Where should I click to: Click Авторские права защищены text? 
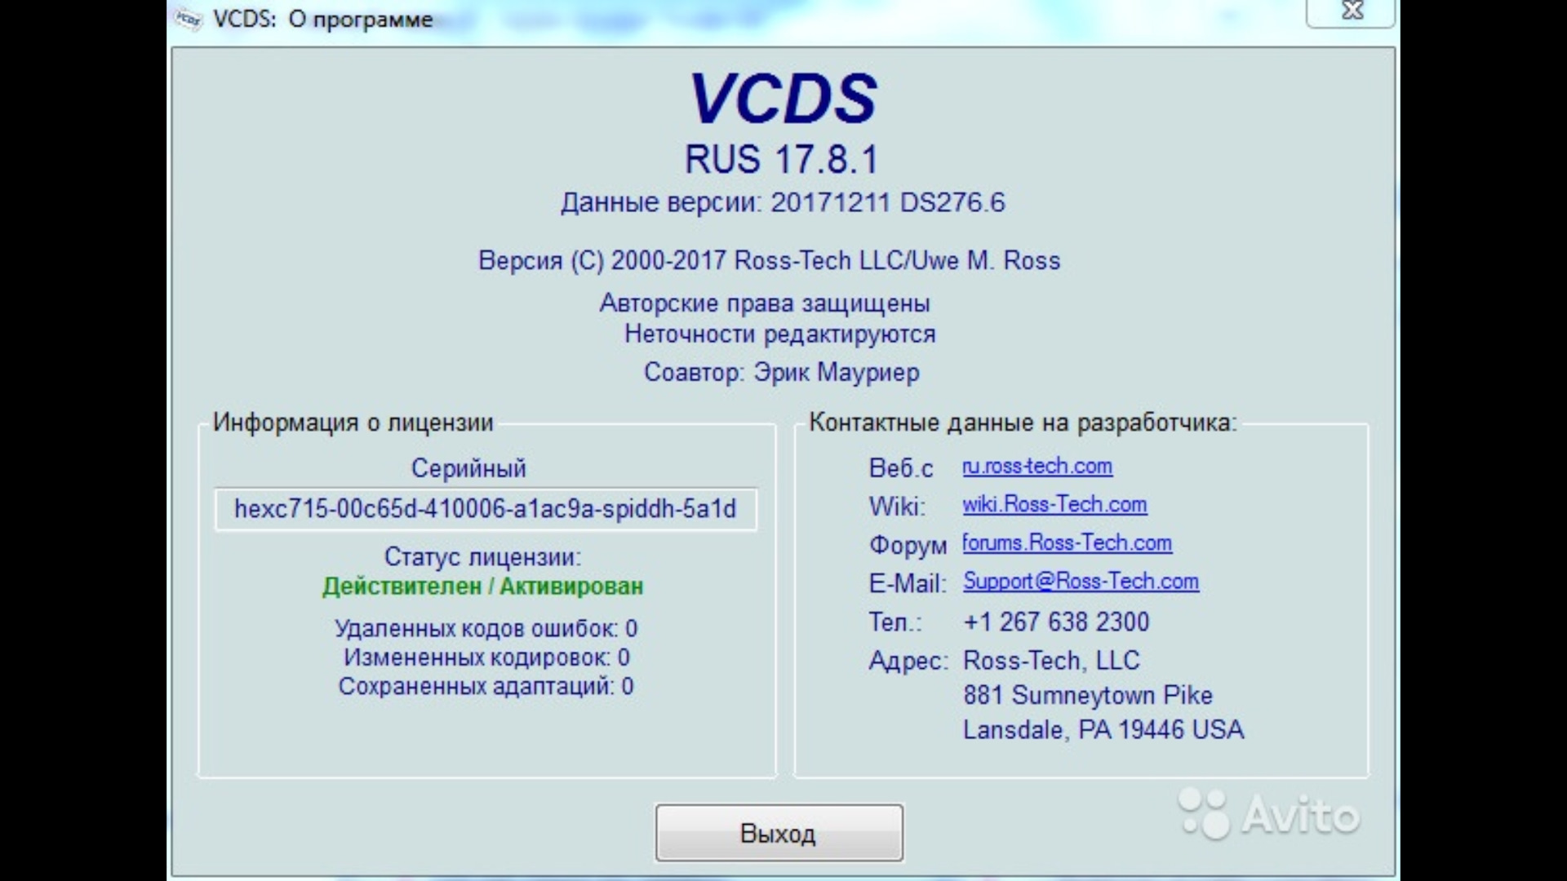coord(765,303)
